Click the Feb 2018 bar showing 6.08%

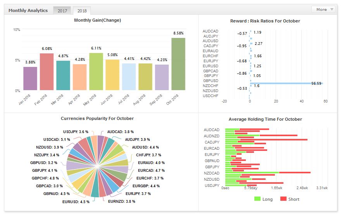[47, 72]
